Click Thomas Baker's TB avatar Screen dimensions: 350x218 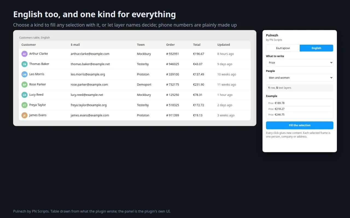[25, 64]
